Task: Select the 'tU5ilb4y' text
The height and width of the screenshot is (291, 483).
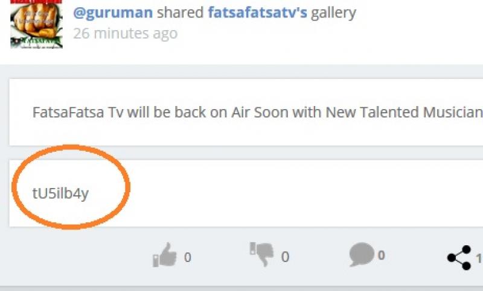Action: click(x=60, y=193)
